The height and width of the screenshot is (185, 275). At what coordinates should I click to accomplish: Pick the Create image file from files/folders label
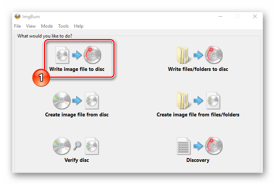[198, 115]
